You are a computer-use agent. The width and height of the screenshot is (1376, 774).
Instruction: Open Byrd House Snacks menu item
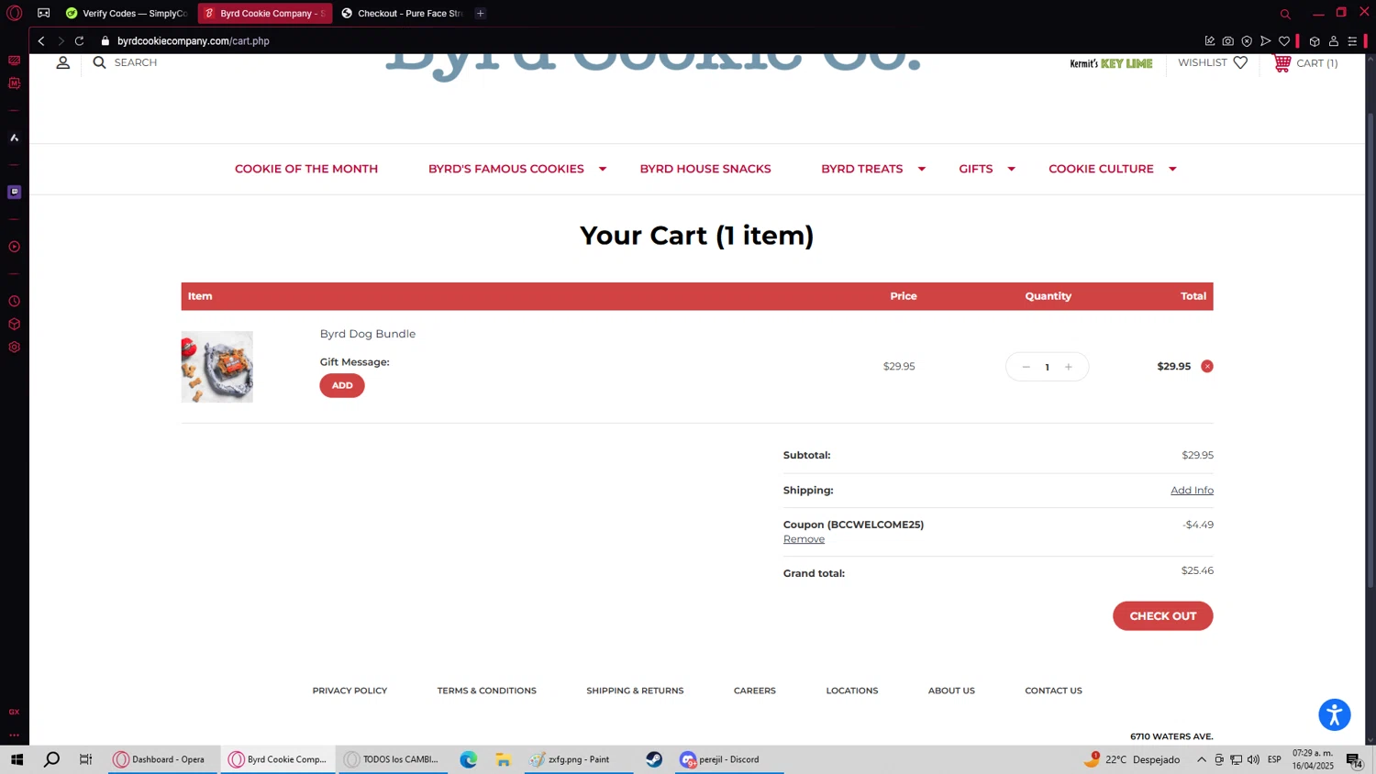(705, 169)
